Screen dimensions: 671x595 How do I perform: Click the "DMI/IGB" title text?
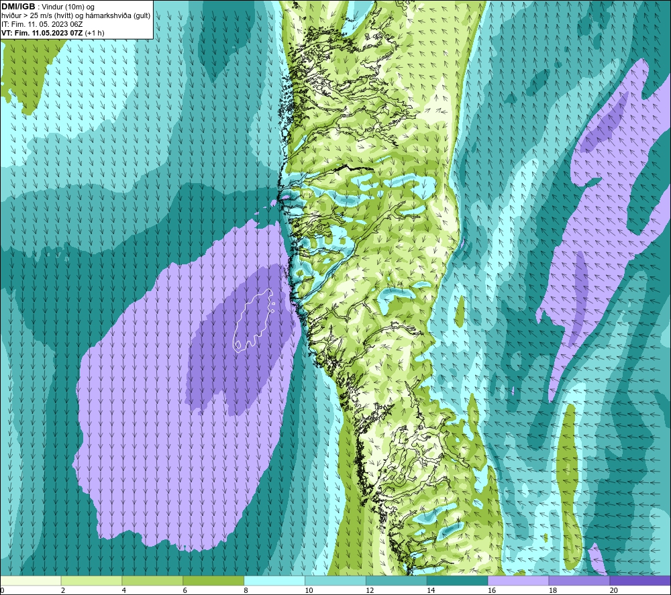coord(18,7)
